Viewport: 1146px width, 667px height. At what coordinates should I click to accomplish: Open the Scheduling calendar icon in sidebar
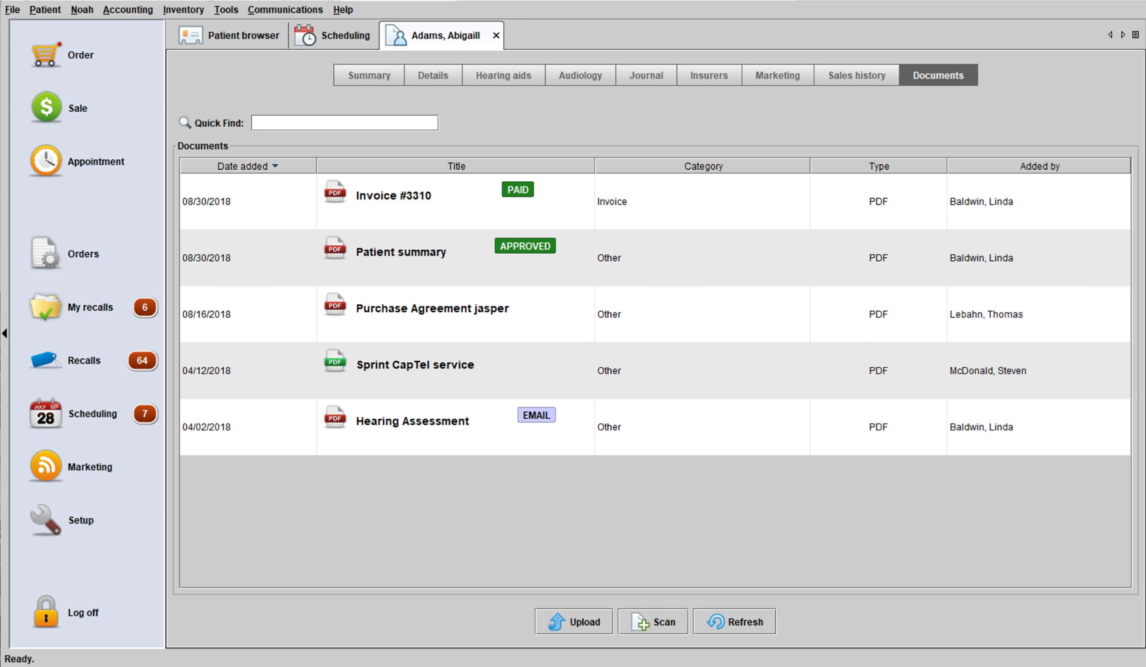pyautogui.click(x=45, y=413)
